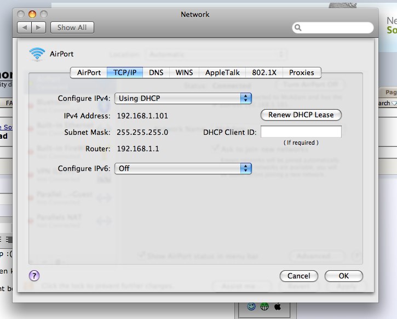Click the router address 192.168.1.1
397x319 pixels.
pos(138,149)
